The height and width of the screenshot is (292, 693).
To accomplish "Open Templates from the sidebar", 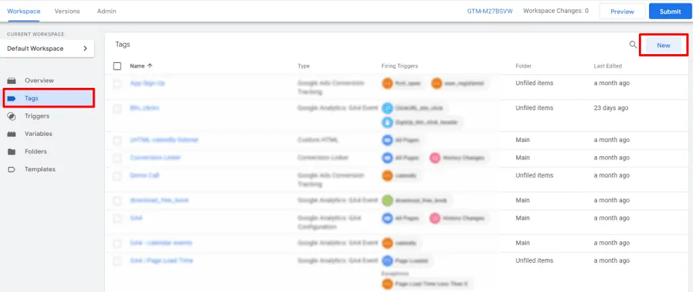I will [x=40, y=169].
